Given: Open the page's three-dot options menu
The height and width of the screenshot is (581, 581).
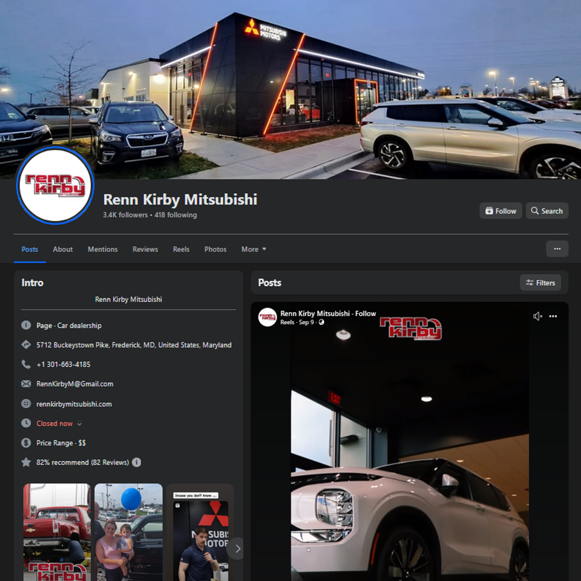Looking at the screenshot, I should point(557,249).
